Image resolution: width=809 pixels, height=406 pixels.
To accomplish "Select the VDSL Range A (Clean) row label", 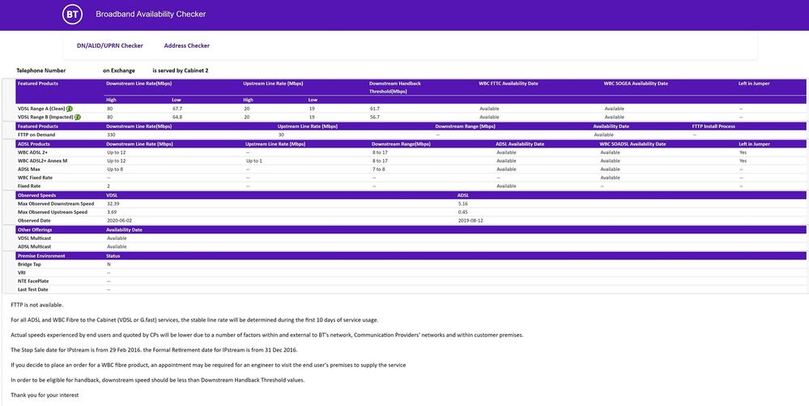I will pyautogui.click(x=40, y=109).
